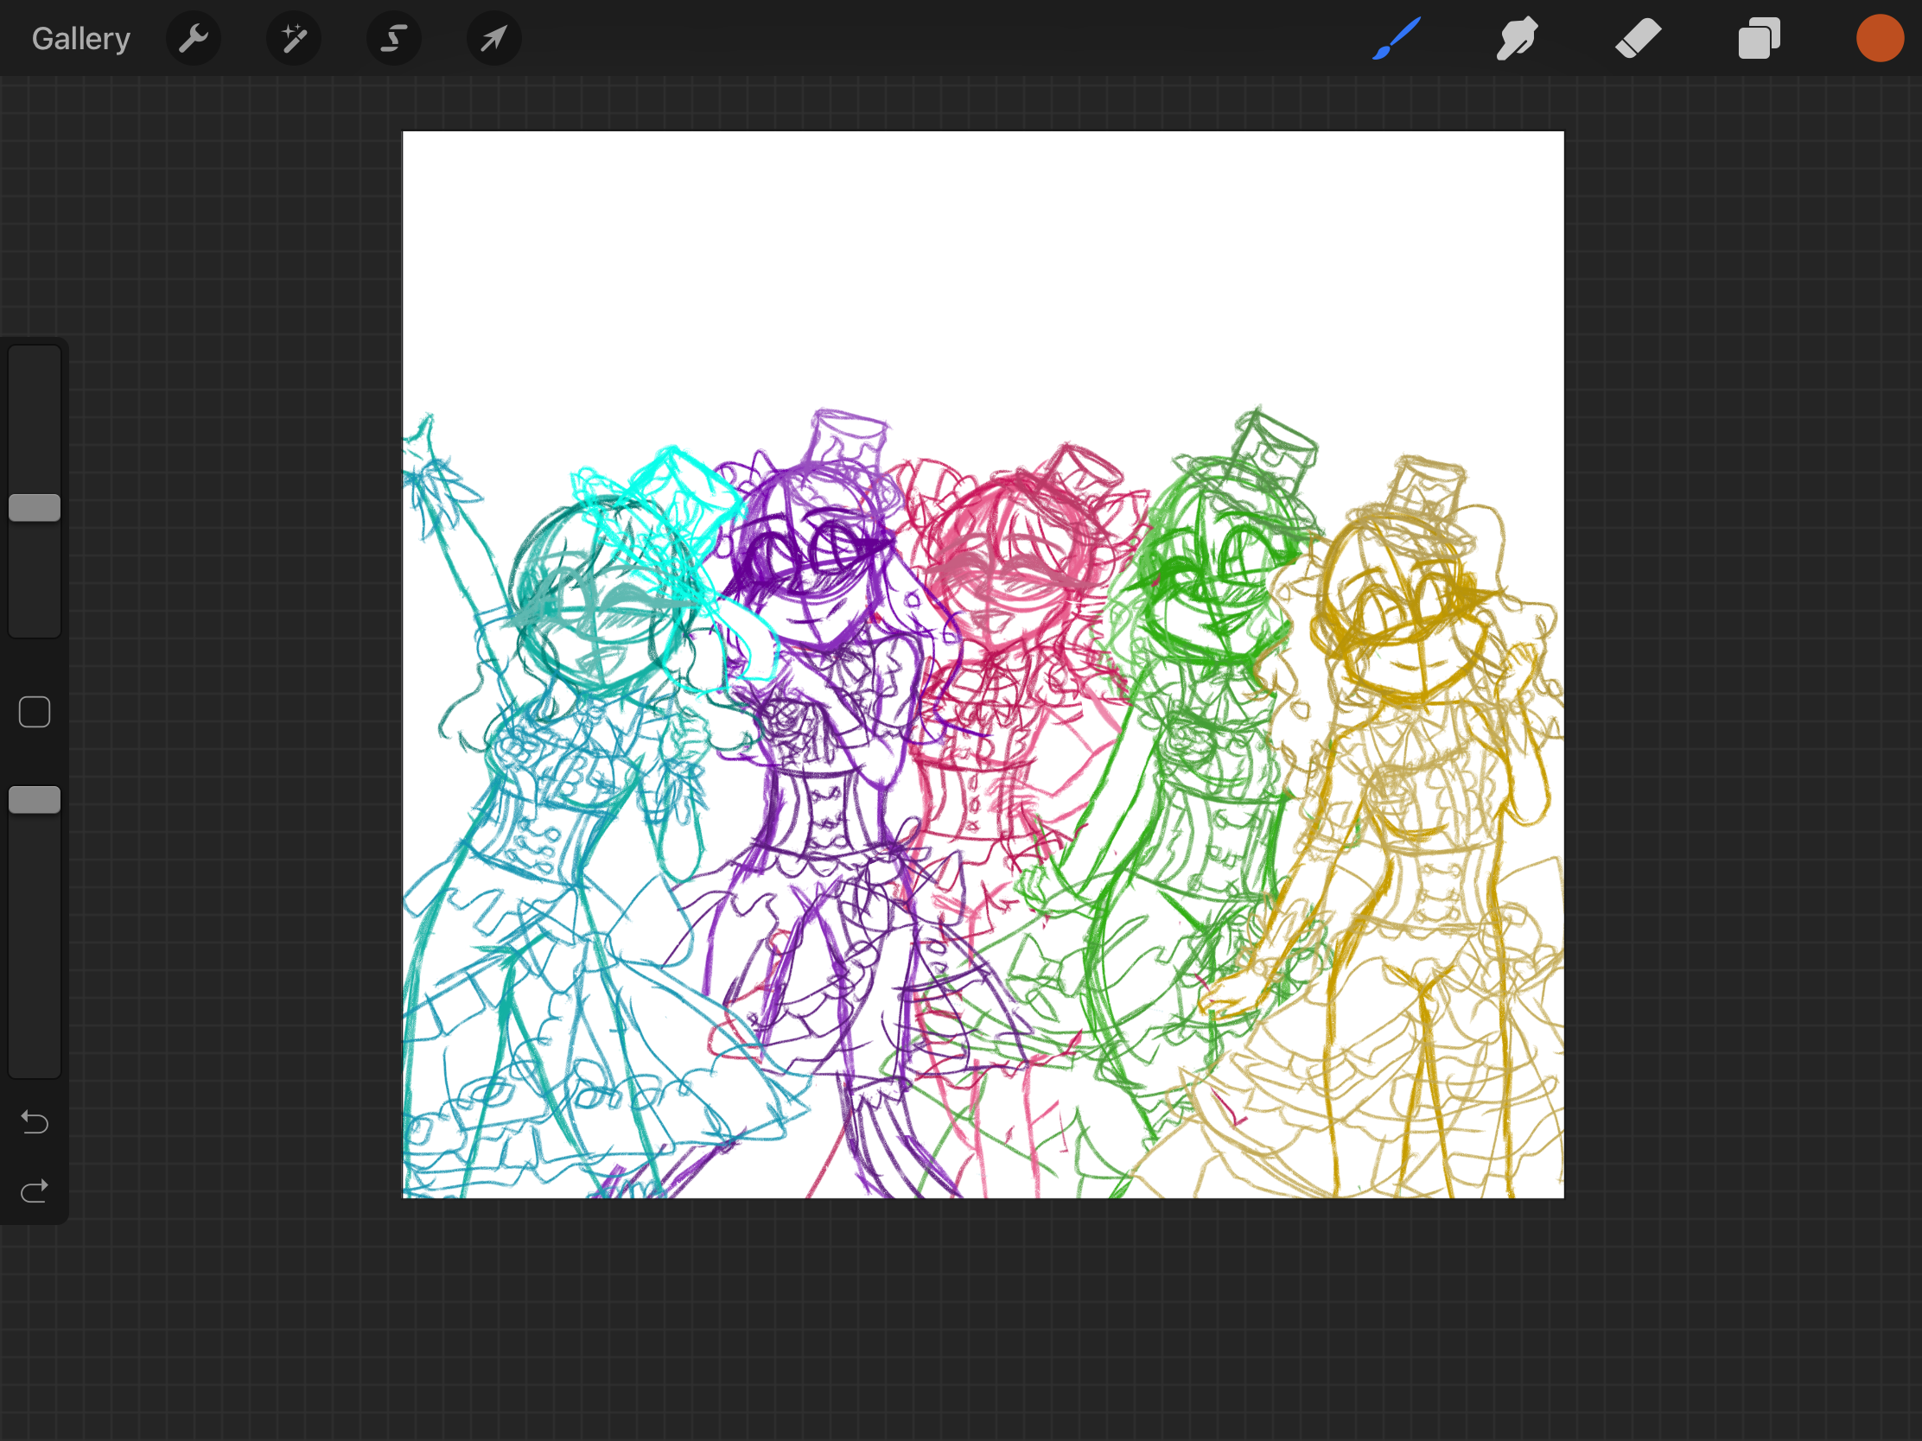1922x1441 pixels.
Task: Activate the Selection tool
Action: coord(393,38)
